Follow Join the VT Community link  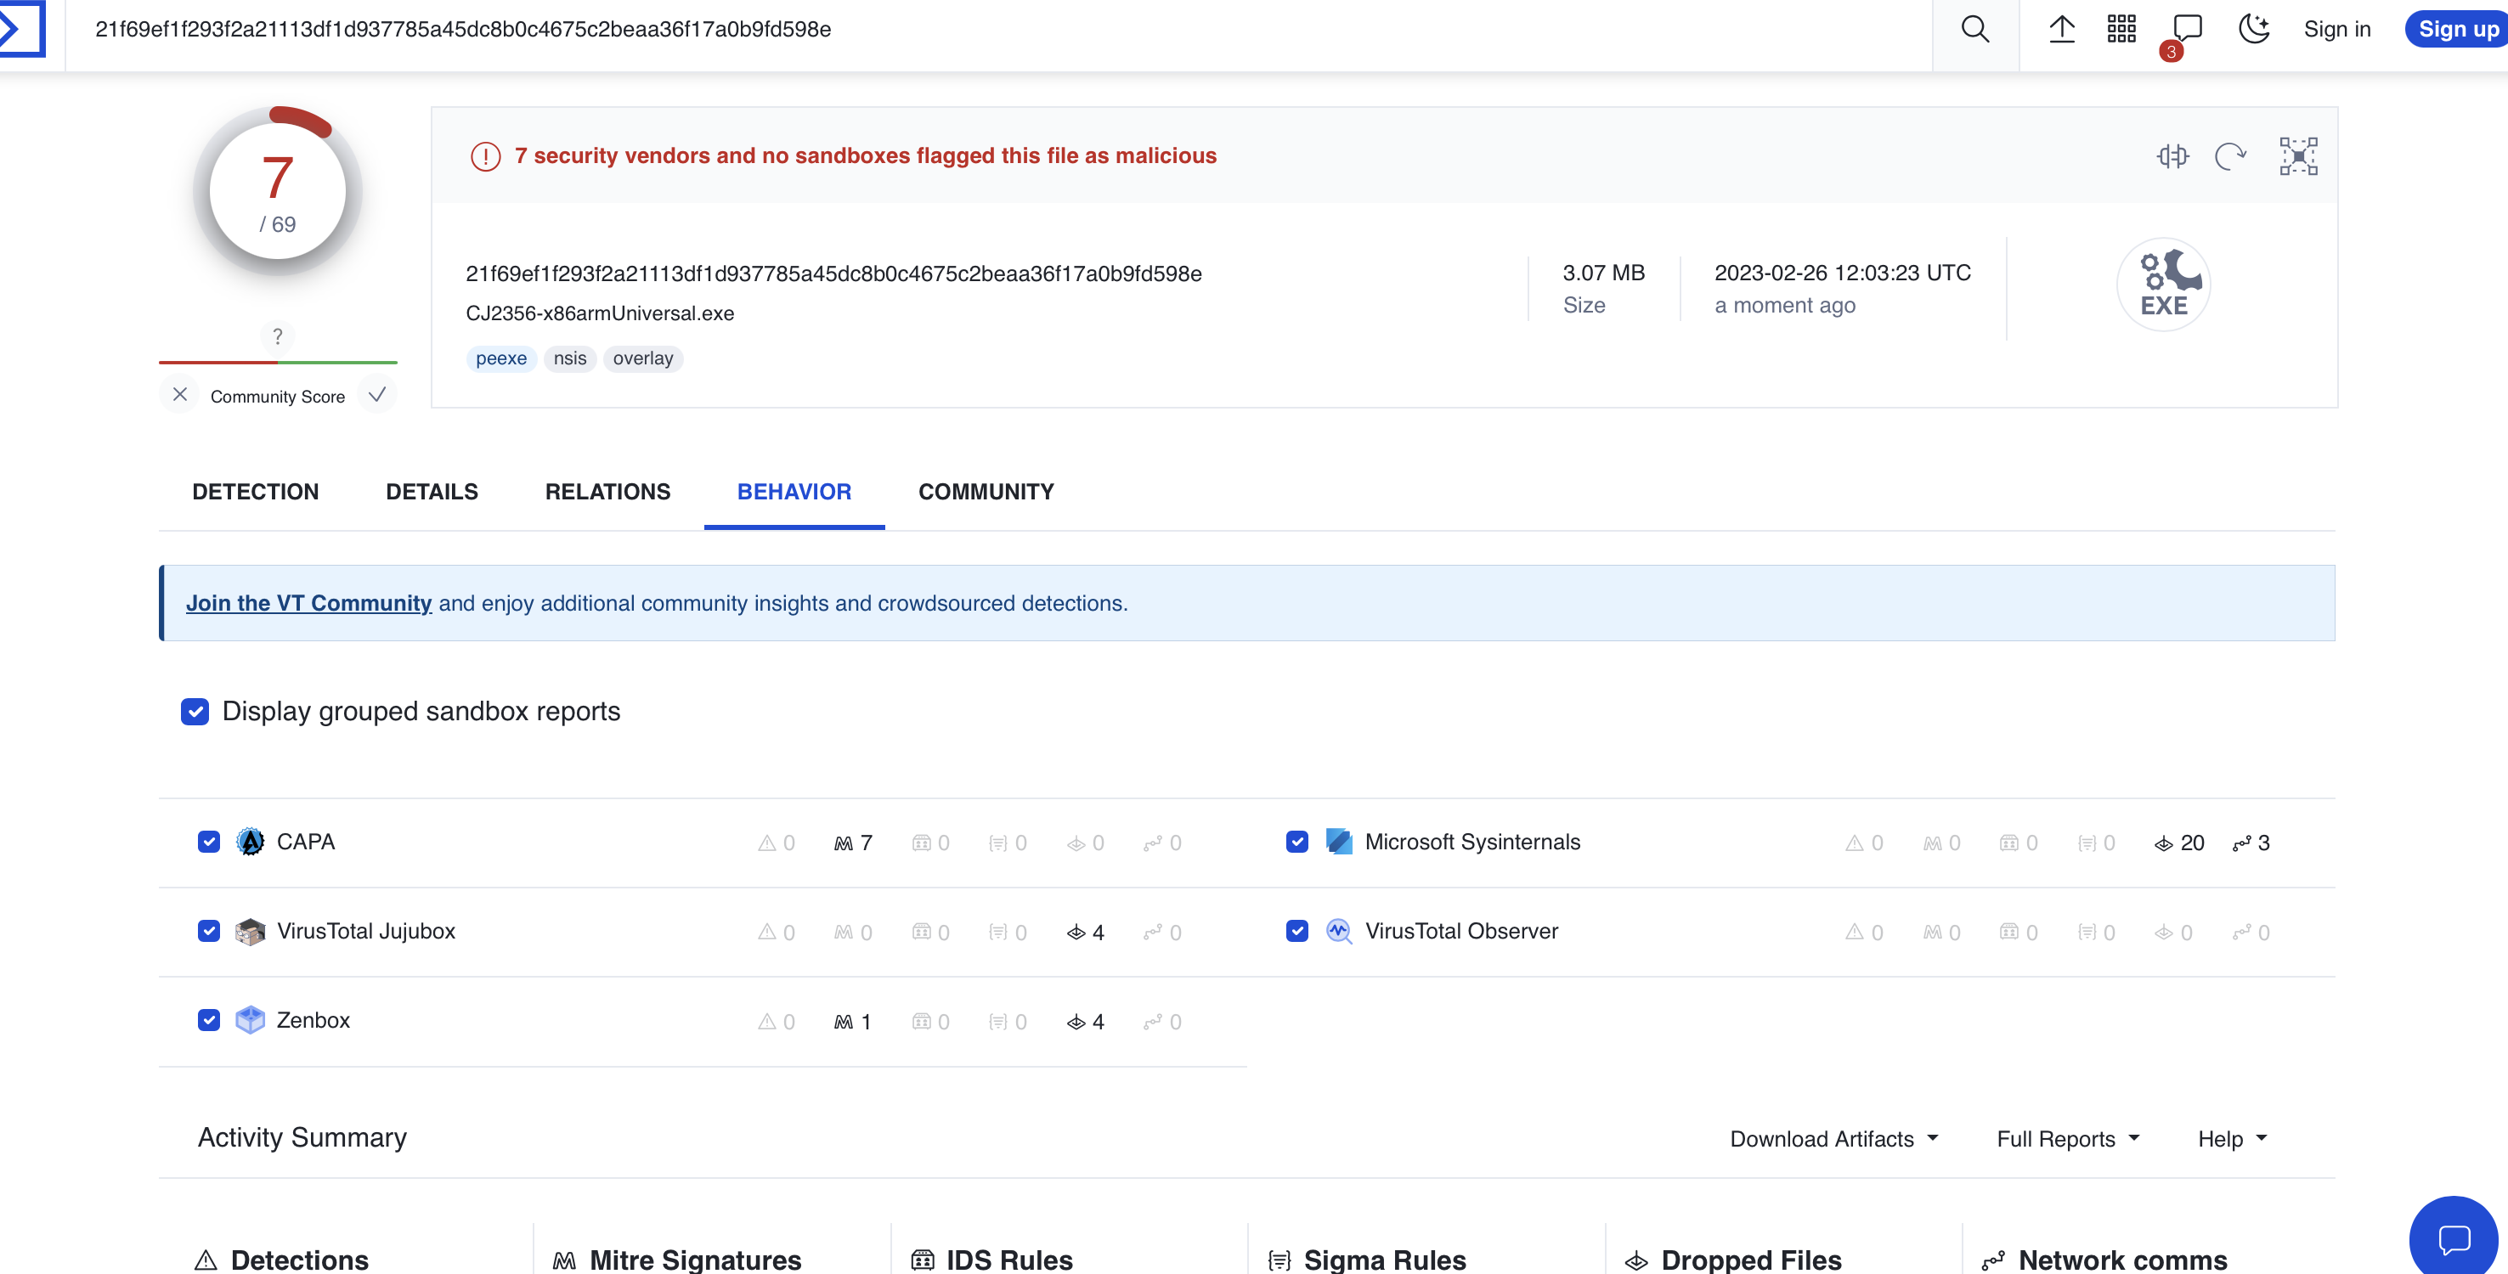click(x=308, y=603)
